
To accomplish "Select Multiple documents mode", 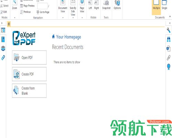I will point(156,7).
